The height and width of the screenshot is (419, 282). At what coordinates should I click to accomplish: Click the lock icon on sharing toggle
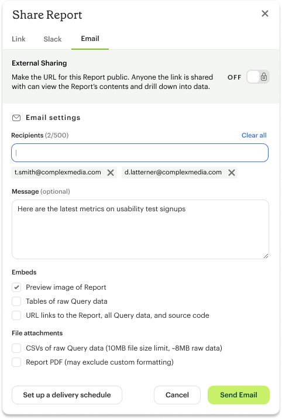[x=264, y=77]
